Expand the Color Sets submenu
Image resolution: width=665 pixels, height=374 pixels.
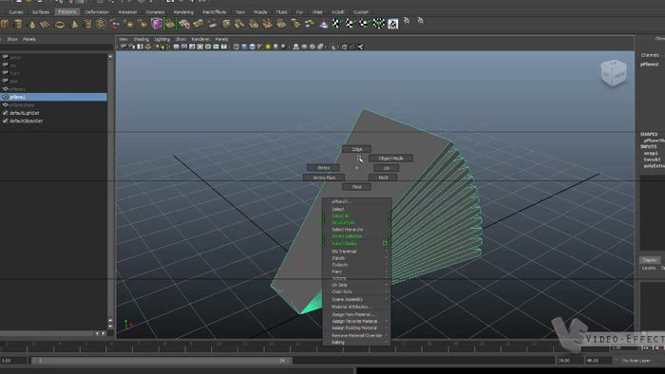pyautogui.click(x=356, y=291)
